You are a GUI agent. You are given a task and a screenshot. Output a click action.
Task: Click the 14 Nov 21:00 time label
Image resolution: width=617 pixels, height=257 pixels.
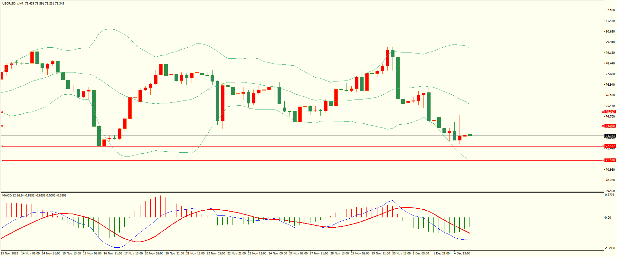[51, 253]
